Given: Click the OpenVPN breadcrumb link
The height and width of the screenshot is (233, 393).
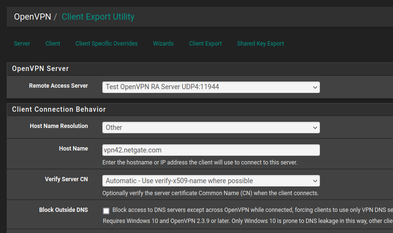Looking at the screenshot, I should [32, 17].
